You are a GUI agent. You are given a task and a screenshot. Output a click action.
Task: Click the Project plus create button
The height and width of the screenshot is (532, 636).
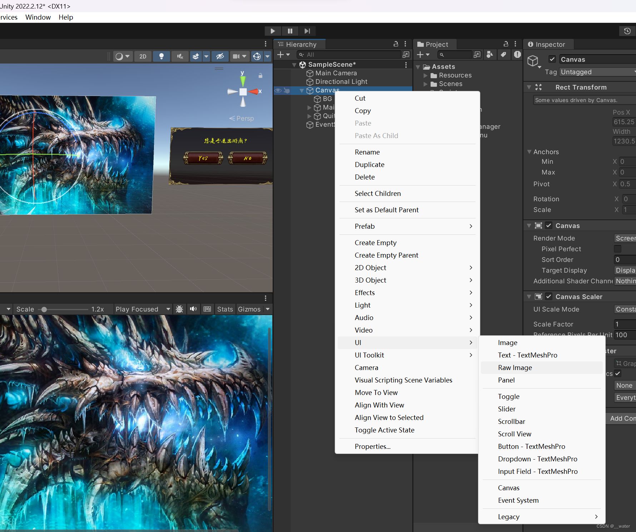[423, 55]
